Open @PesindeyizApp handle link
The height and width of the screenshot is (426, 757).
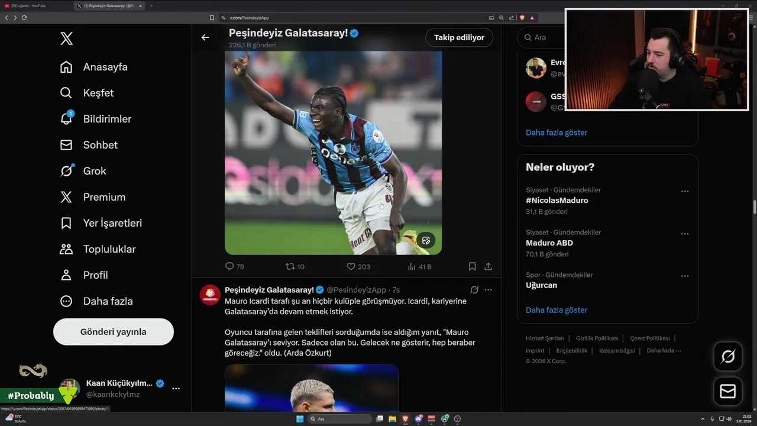pos(356,290)
